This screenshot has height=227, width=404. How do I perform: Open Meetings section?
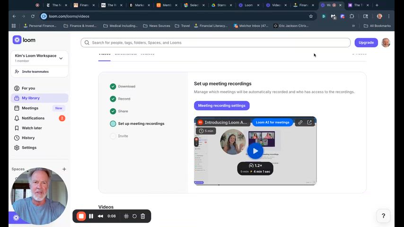39,108
